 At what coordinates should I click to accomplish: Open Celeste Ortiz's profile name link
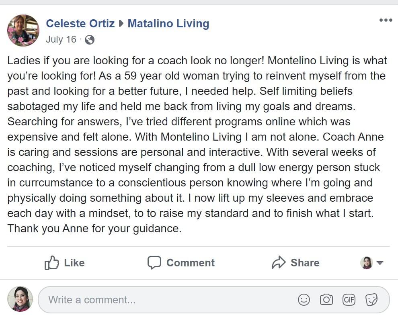80,24
